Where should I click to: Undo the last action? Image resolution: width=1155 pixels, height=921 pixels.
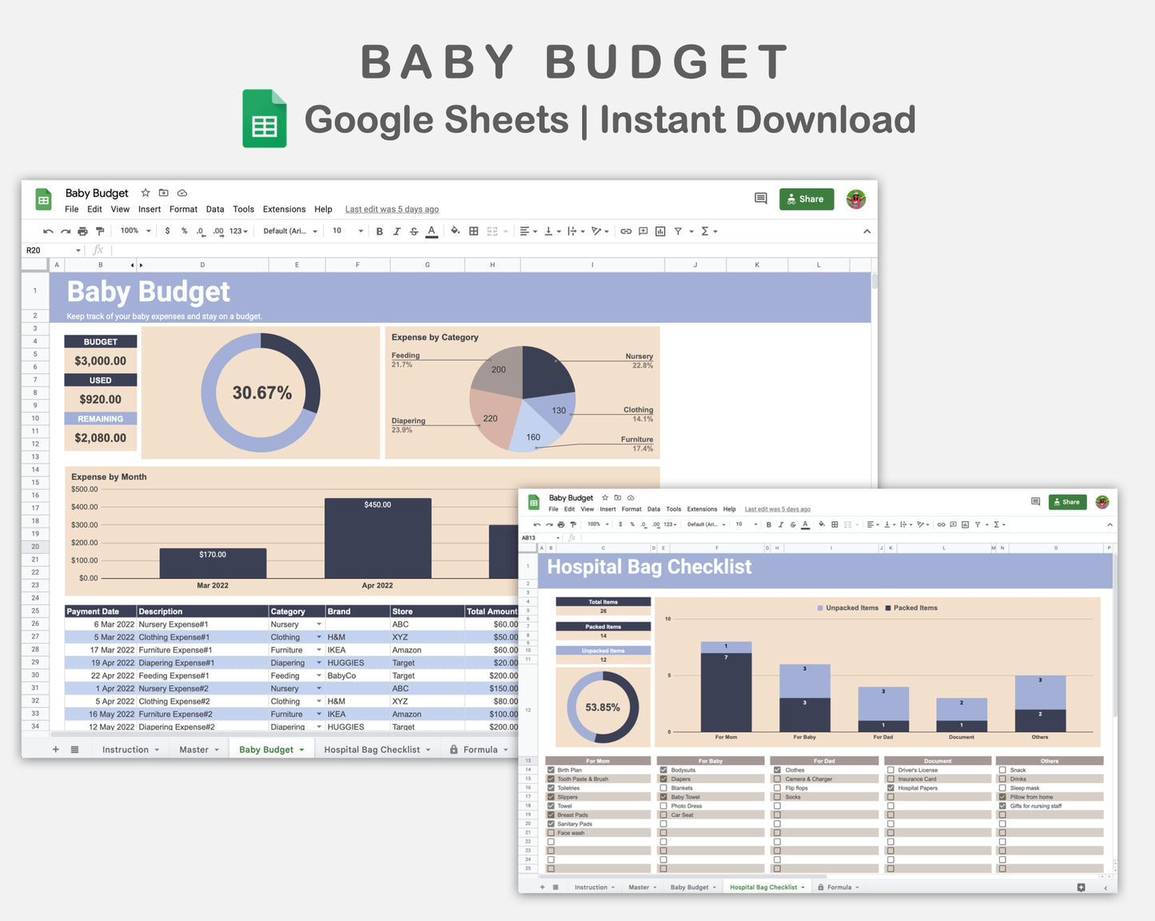(x=48, y=231)
